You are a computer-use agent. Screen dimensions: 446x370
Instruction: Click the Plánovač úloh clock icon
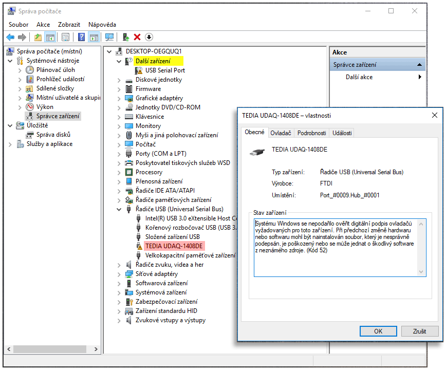(x=30, y=70)
